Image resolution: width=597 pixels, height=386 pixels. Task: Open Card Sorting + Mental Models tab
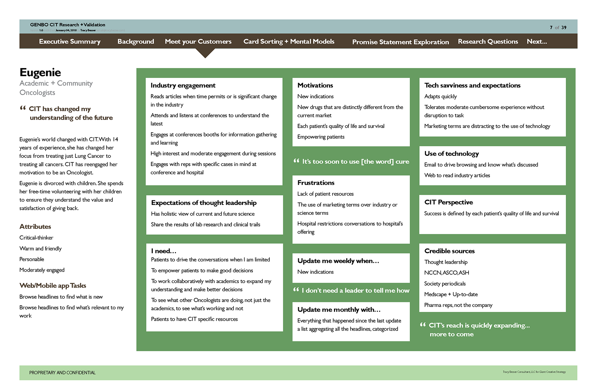point(289,41)
